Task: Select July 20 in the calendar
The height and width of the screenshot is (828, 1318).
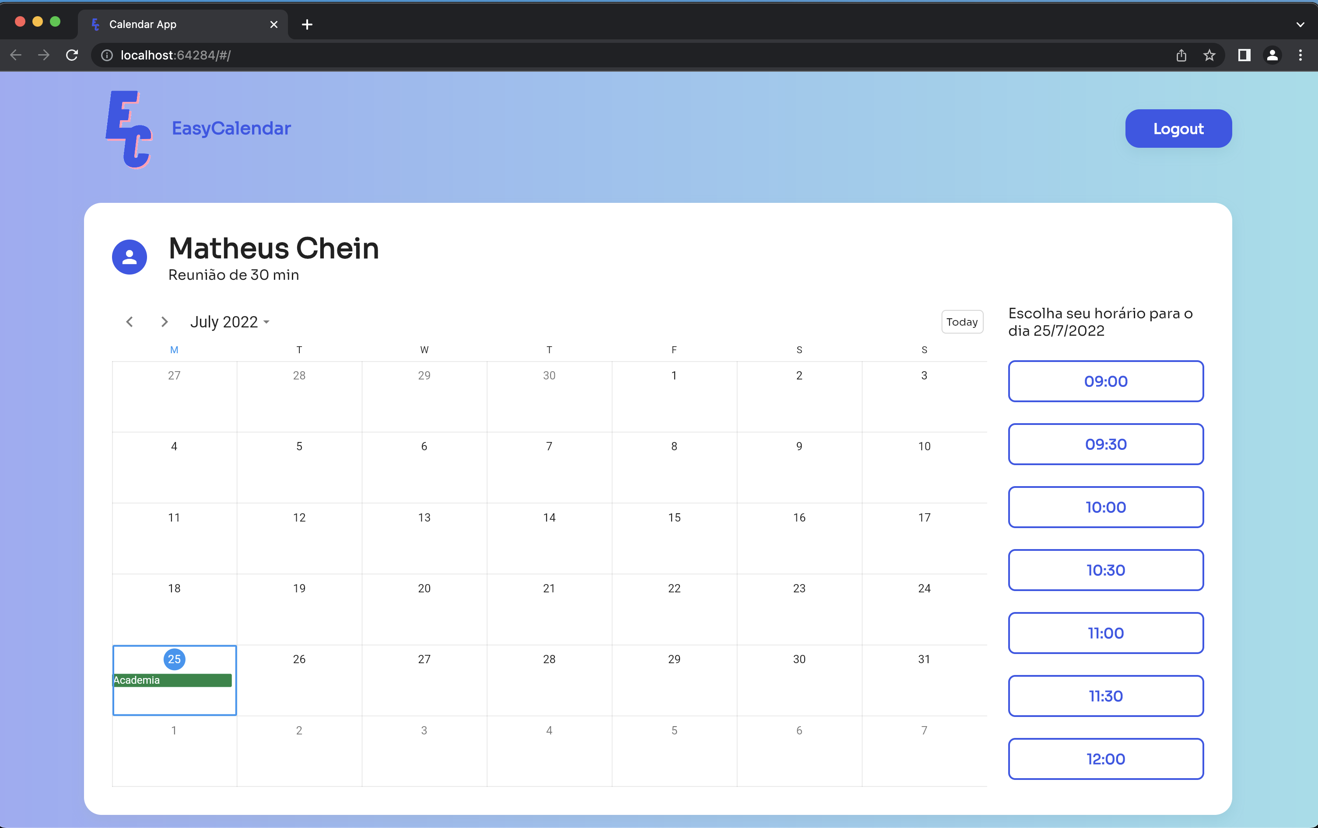Action: point(424,609)
